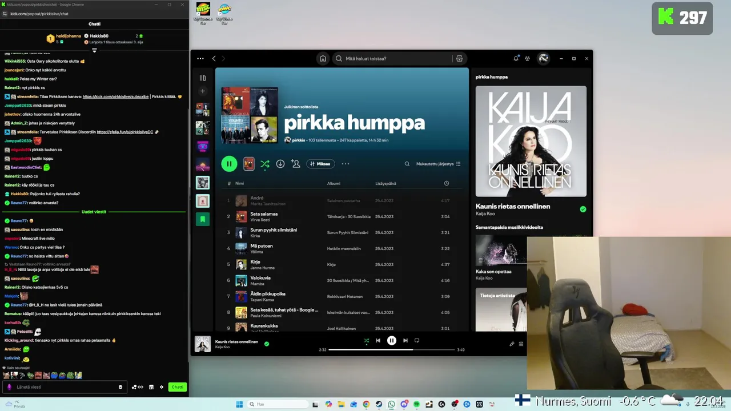
Task: Send message with the Chatti button
Action: point(178,387)
